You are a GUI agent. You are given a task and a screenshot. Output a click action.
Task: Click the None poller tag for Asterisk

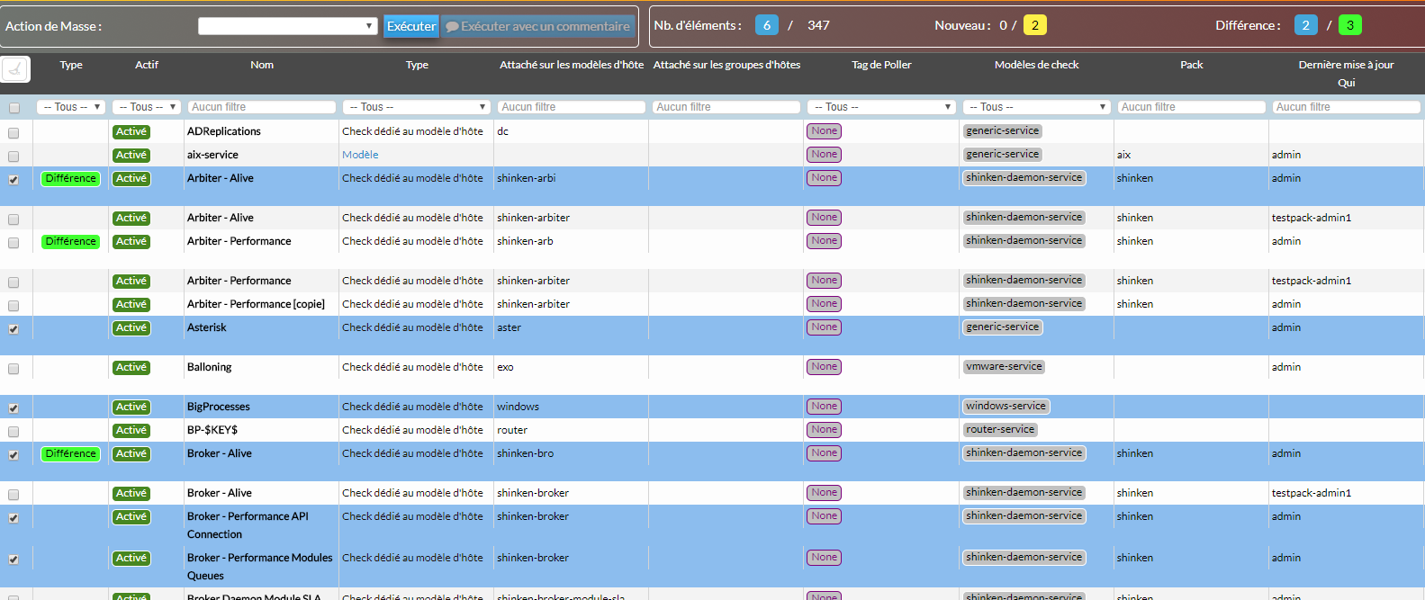(824, 327)
